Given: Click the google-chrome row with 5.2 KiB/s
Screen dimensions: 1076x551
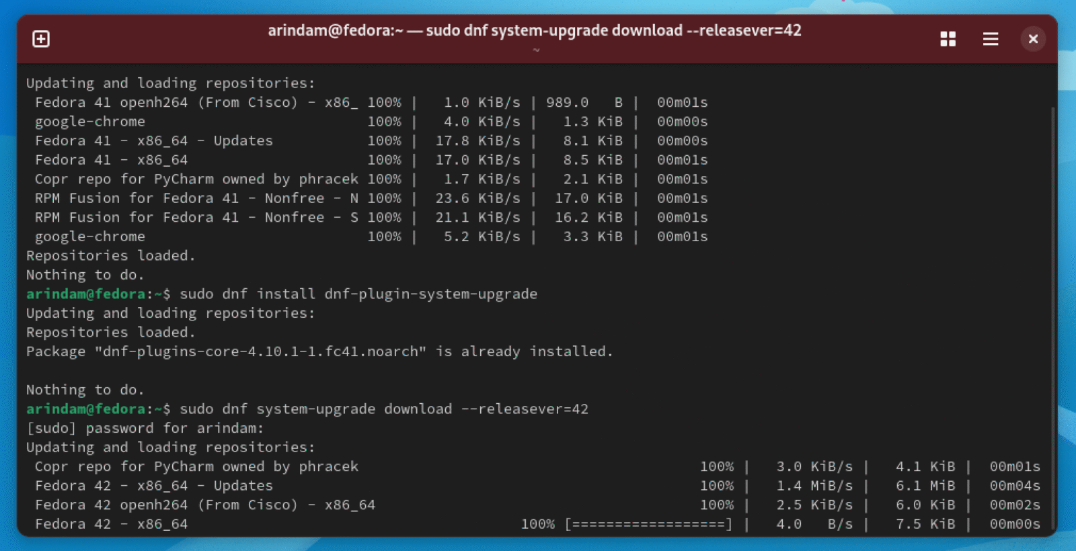Looking at the screenshot, I should point(371,237).
